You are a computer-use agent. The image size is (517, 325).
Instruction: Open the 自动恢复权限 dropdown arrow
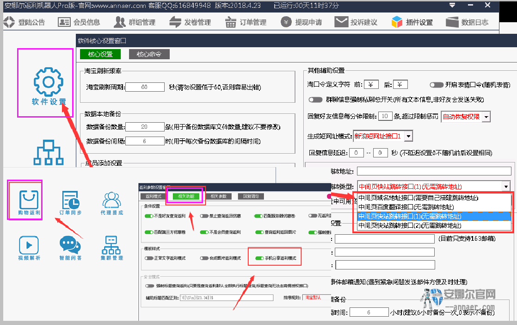pyautogui.click(x=486, y=117)
